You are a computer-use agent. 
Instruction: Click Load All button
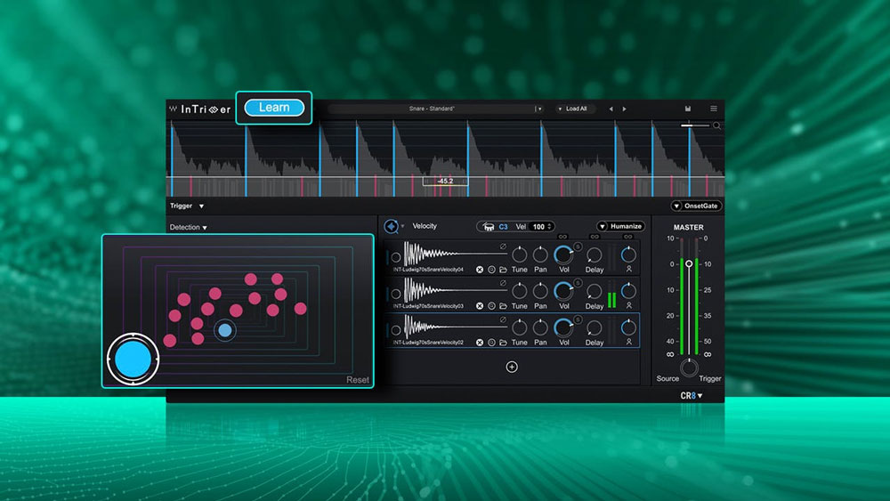(x=576, y=109)
